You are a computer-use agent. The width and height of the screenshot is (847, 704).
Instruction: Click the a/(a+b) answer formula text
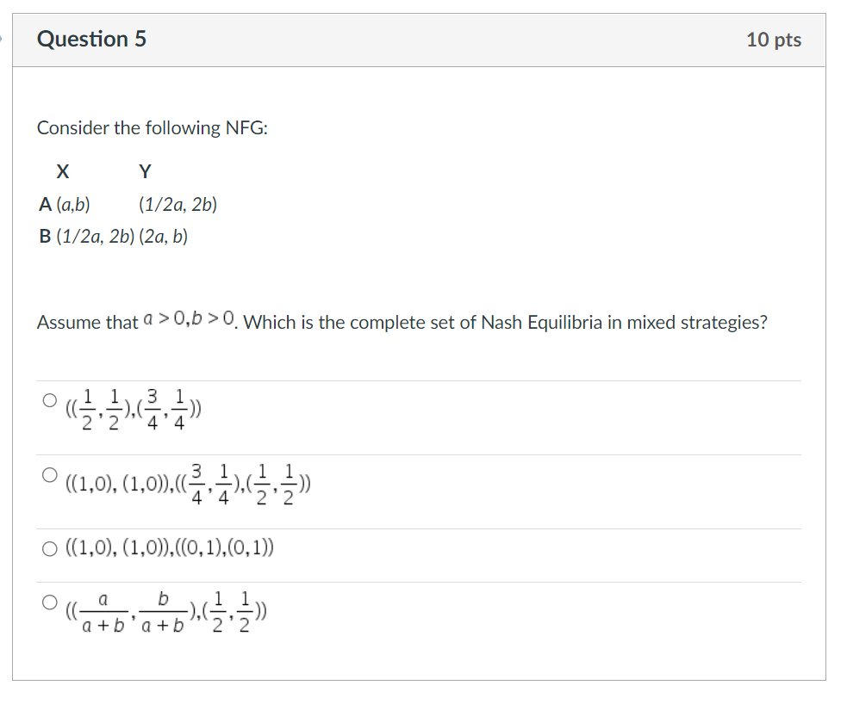click(x=164, y=613)
